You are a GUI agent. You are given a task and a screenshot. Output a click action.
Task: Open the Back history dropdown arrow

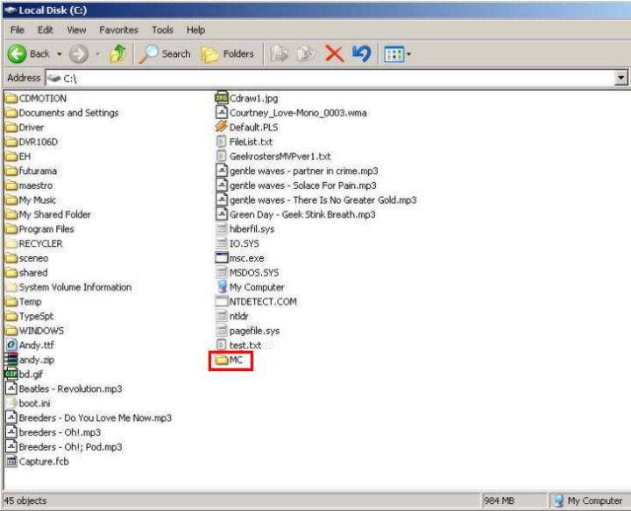click(x=60, y=54)
